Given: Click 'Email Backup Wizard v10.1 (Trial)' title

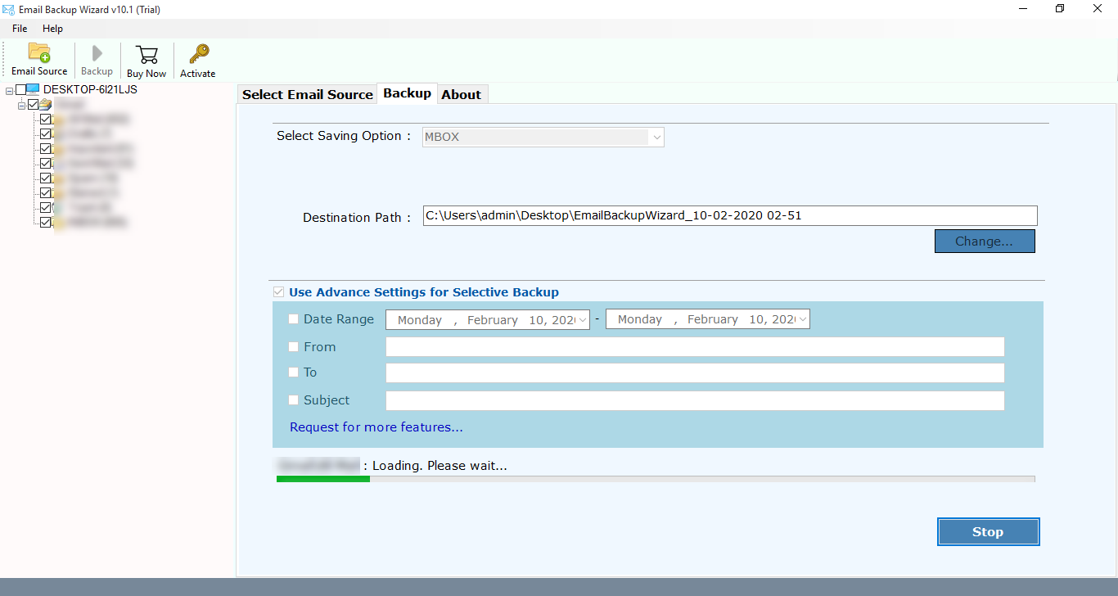Looking at the screenshot, I should (90, 9).
